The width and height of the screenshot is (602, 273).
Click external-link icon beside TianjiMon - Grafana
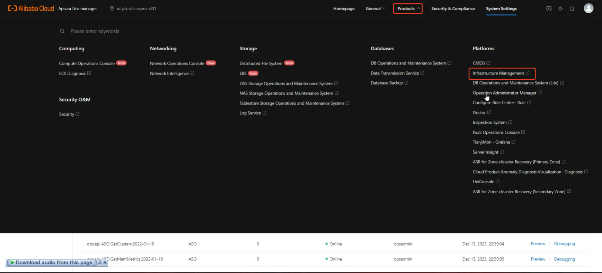point(513,142)
